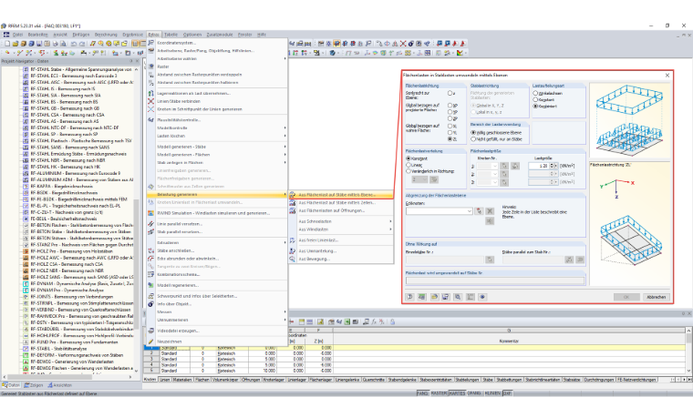Choose 'Aus Flächenlast auf Stäbe mittels Zellen'
The height and width of the screenshot is (418, 693).
tap(340, 202)
